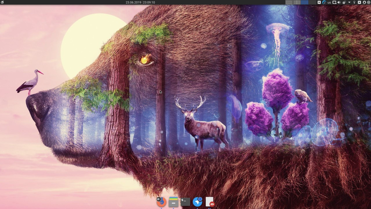Open the media player tray icon left of Telegram

319,2
